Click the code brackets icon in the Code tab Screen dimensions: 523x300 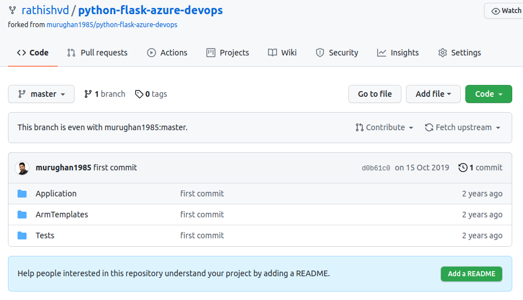click(x=21, y=53)
